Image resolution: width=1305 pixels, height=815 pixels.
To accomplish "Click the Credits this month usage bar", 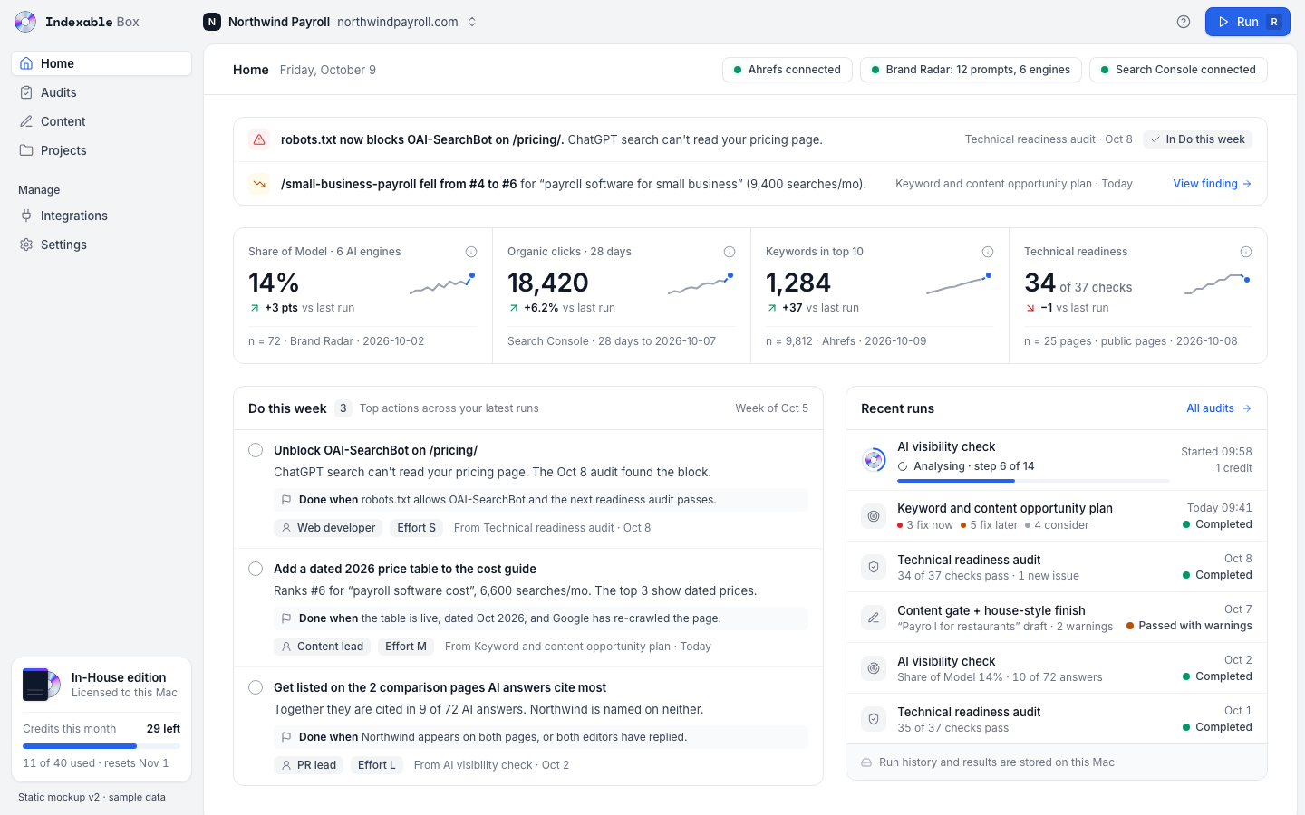I will [x=101, y=746].
